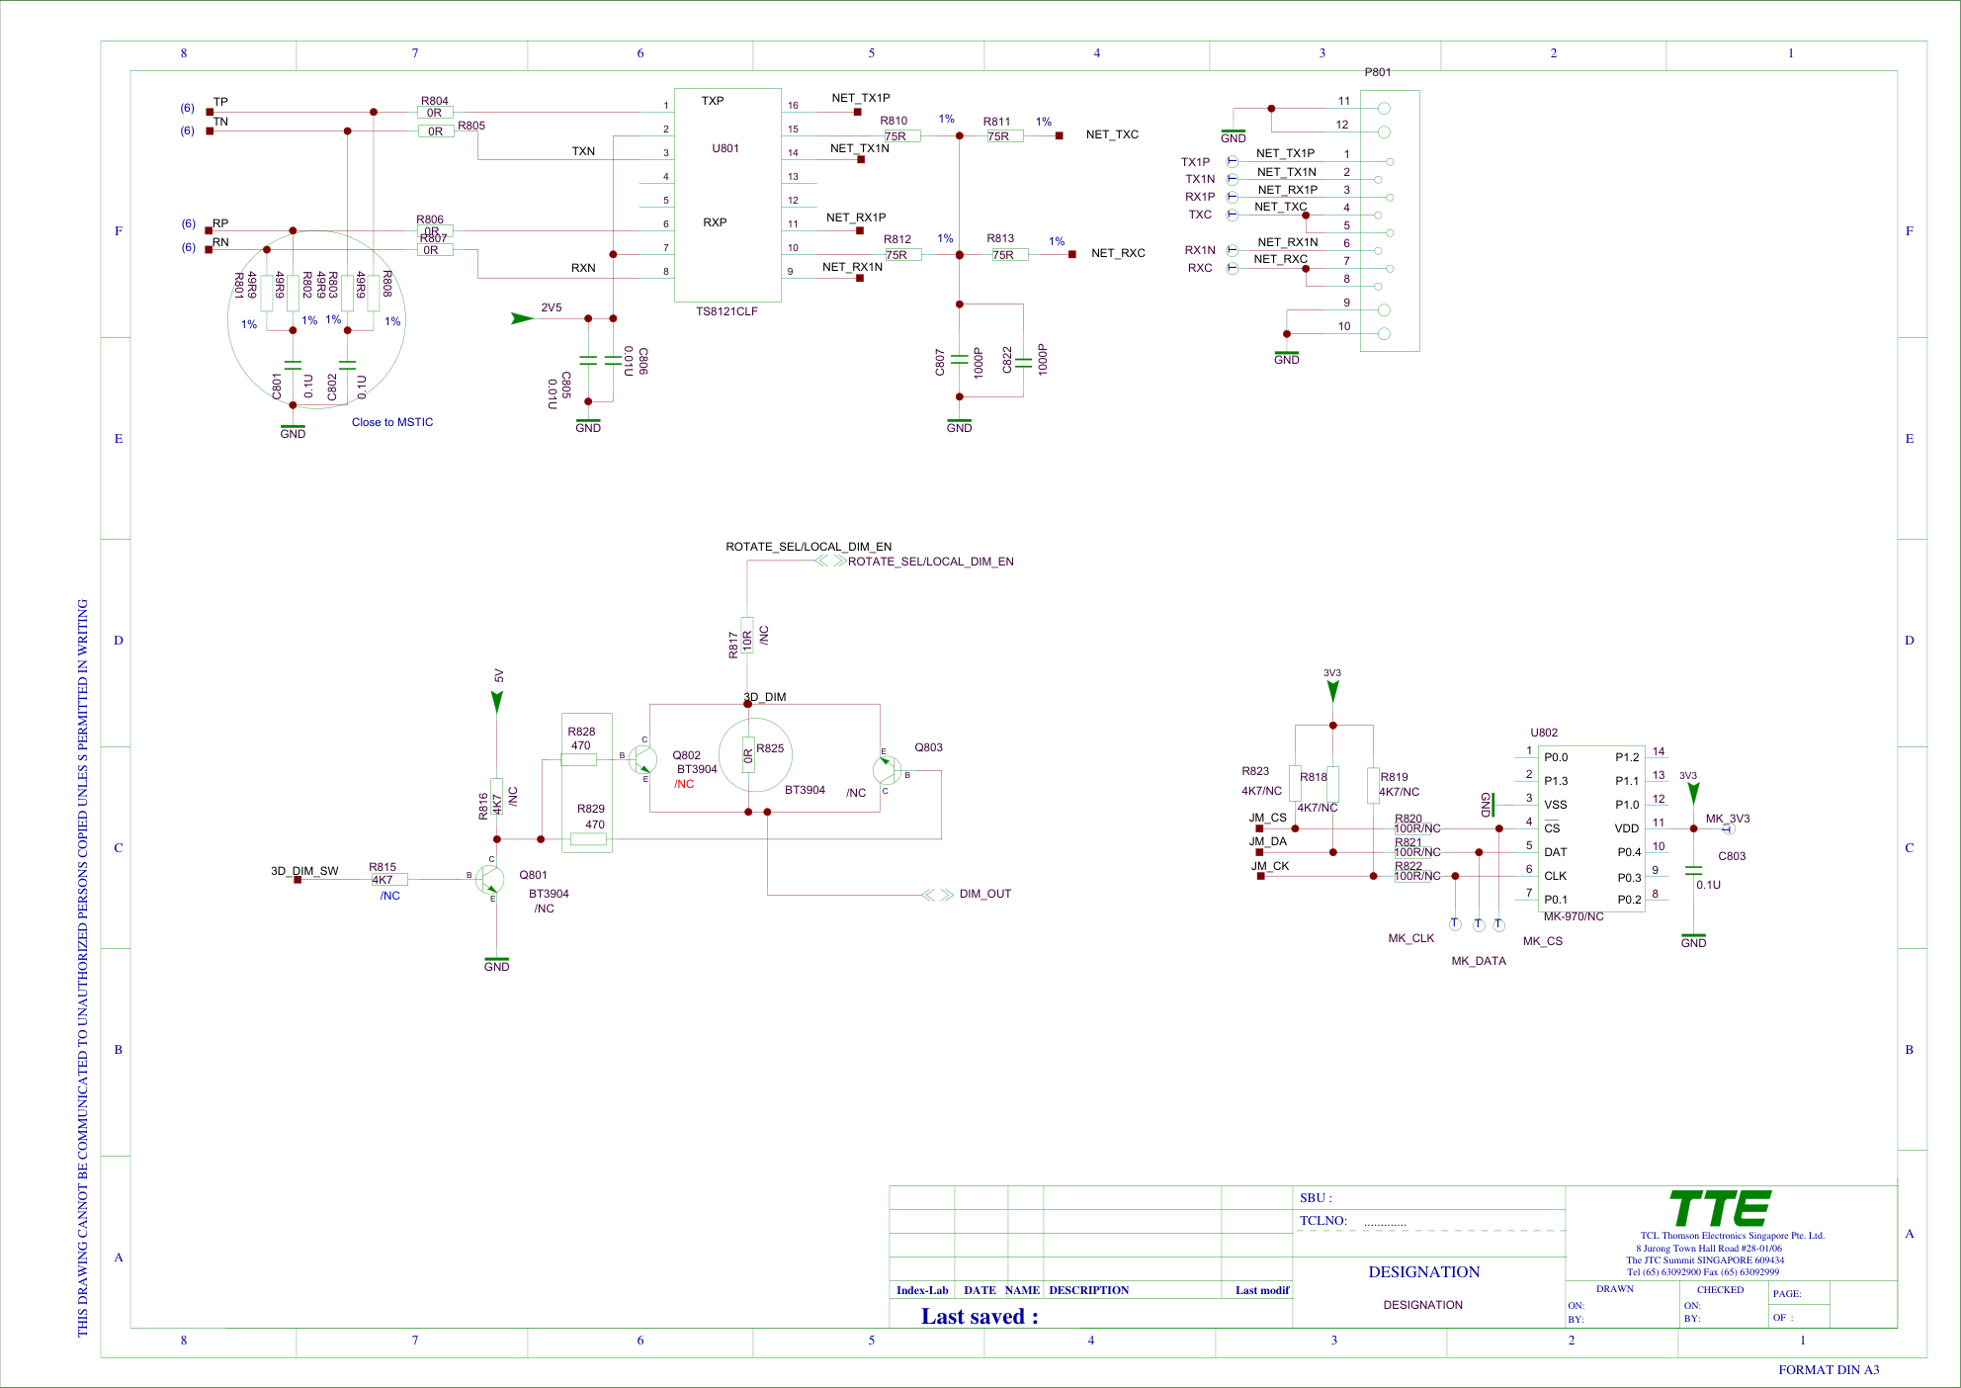Click the GND symbol below C807
The height and width of the screenshot is (1388, 1961).
point(959,425)
